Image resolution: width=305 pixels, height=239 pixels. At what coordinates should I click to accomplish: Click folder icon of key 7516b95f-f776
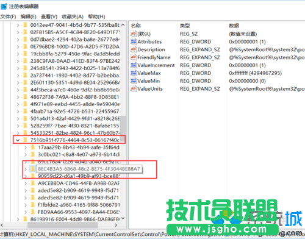click(x=25, y=140)
